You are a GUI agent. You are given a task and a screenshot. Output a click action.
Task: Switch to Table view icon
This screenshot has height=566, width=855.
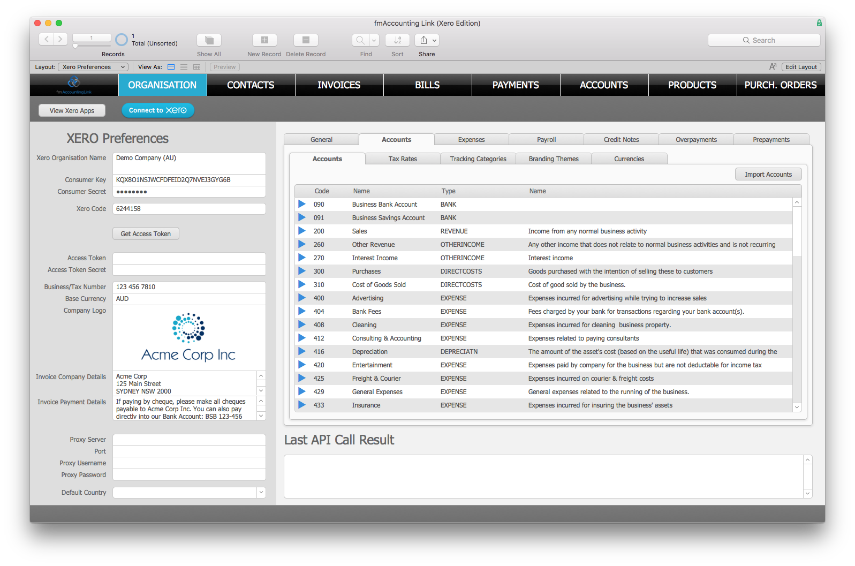[197, 67]
